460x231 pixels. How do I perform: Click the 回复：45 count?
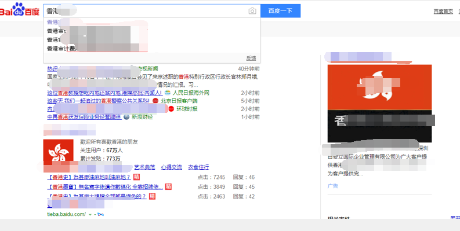(244, 187)
